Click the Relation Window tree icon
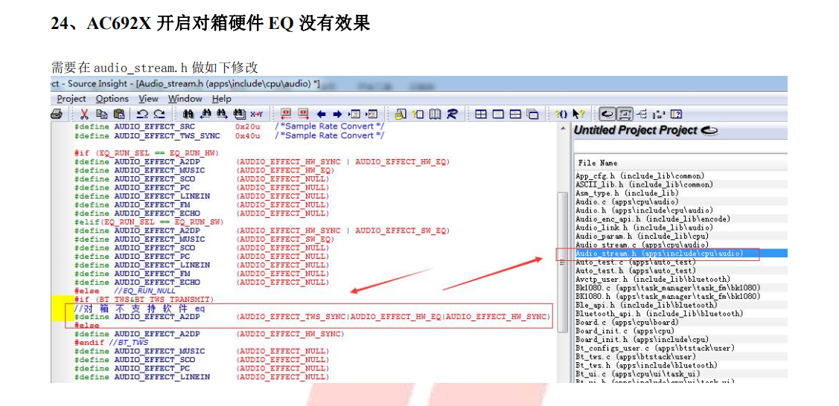The width and height of the screenshot is (839, 406). click(642, 114)
